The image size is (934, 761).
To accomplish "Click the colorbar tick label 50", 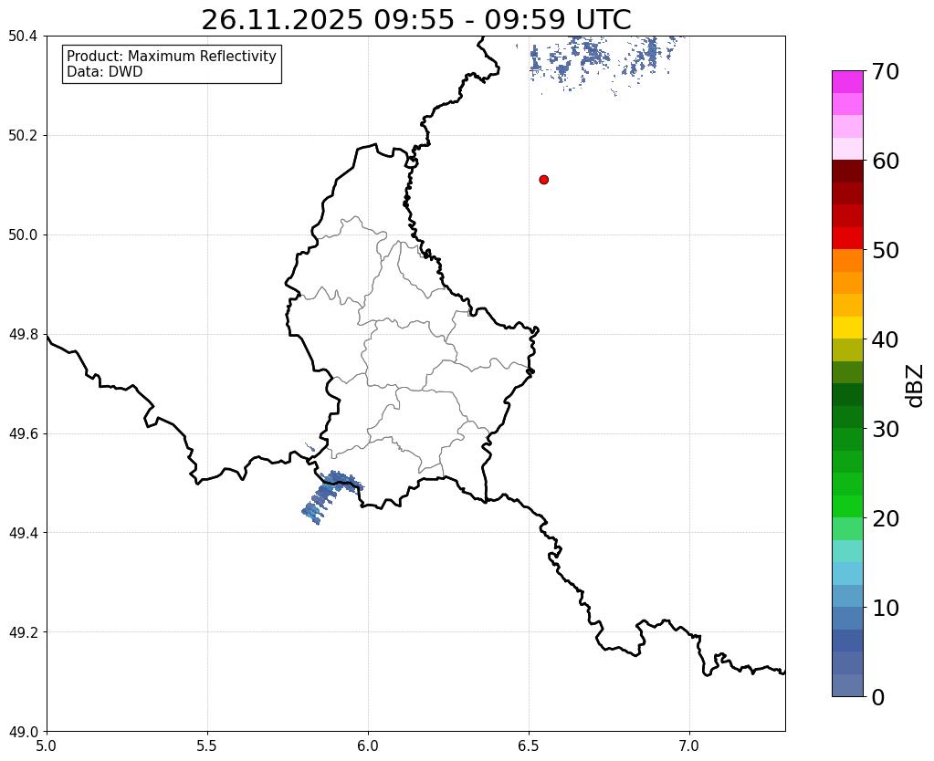I will click(886, 250).
